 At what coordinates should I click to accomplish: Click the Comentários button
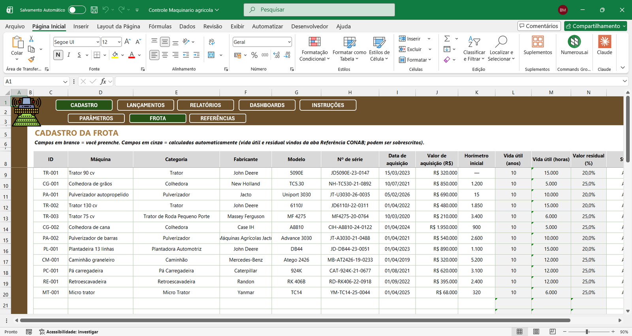point(539,26)
